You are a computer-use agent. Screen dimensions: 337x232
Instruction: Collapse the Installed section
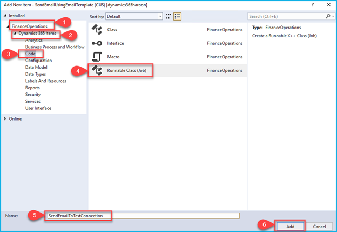(x=6, y=16)
